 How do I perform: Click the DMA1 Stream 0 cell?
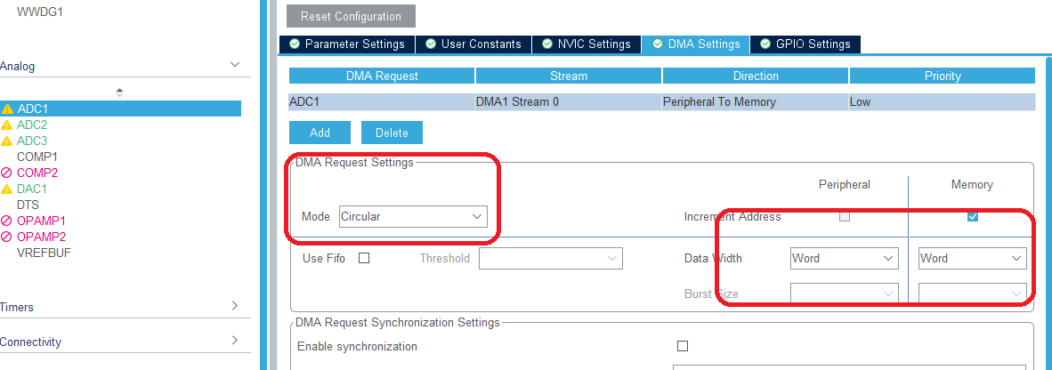click(568, 102)
